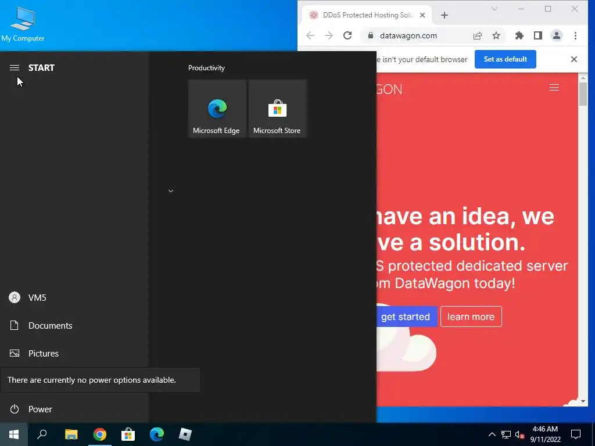The image size is (595, 446).
Task: Click Chrome page scrollbar thumb
Action: click(x=583, y=93)
